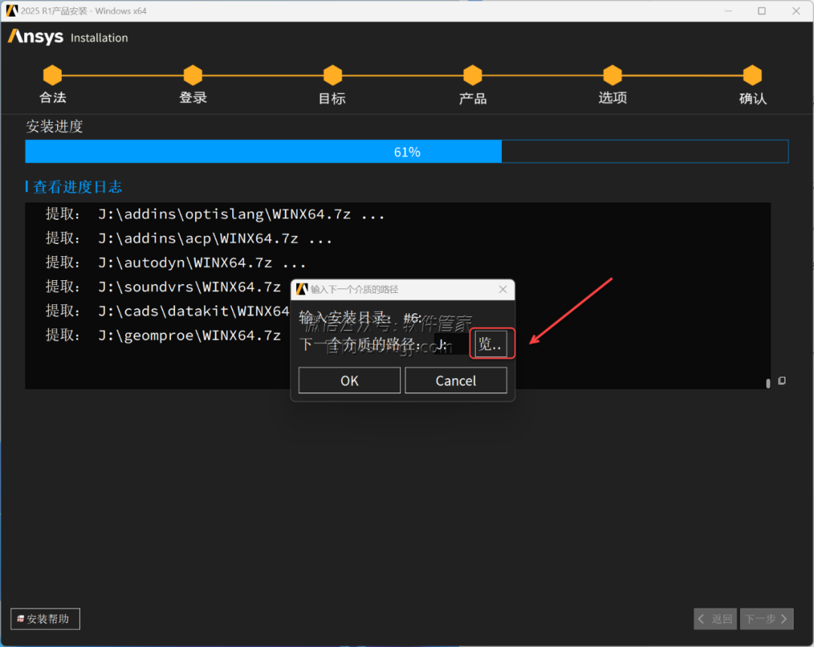Click the progress log scrollbar thumb
Viewport: 814px width, 647px height.
768,383
